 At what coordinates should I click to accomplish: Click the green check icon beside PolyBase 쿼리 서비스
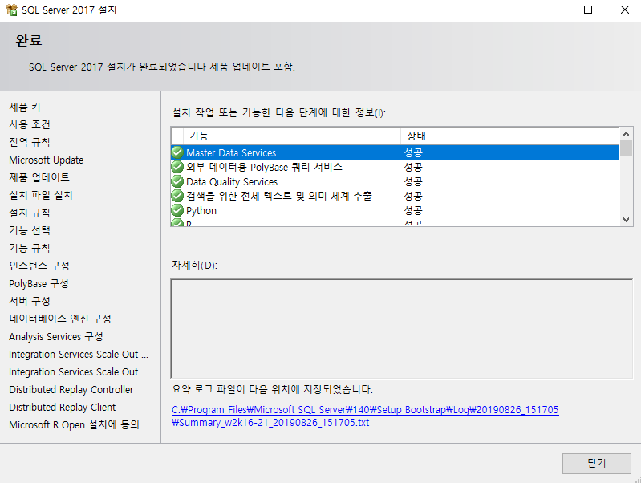[x=177, y=167]
